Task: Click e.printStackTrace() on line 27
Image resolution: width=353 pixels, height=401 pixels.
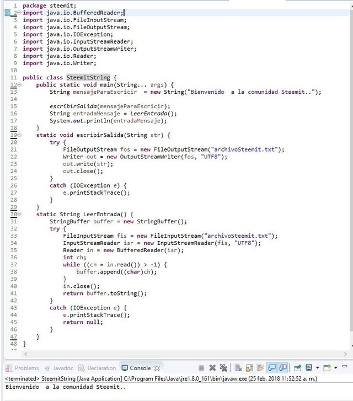Action: coord(97,193)
